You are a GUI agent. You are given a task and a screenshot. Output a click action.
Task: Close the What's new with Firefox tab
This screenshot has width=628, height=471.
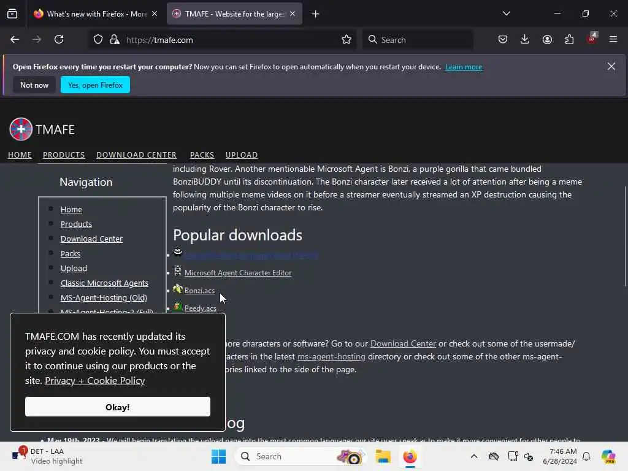pos(155,13)
